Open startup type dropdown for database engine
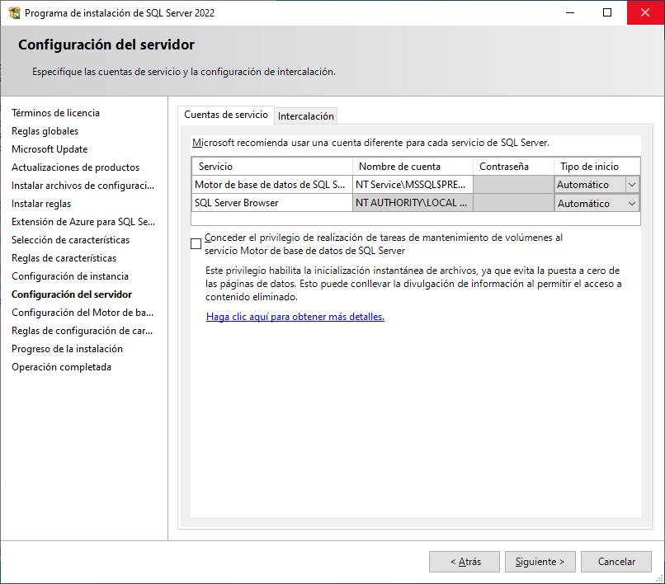This screenshot has height=584, width=665. [x=632, y=185]
